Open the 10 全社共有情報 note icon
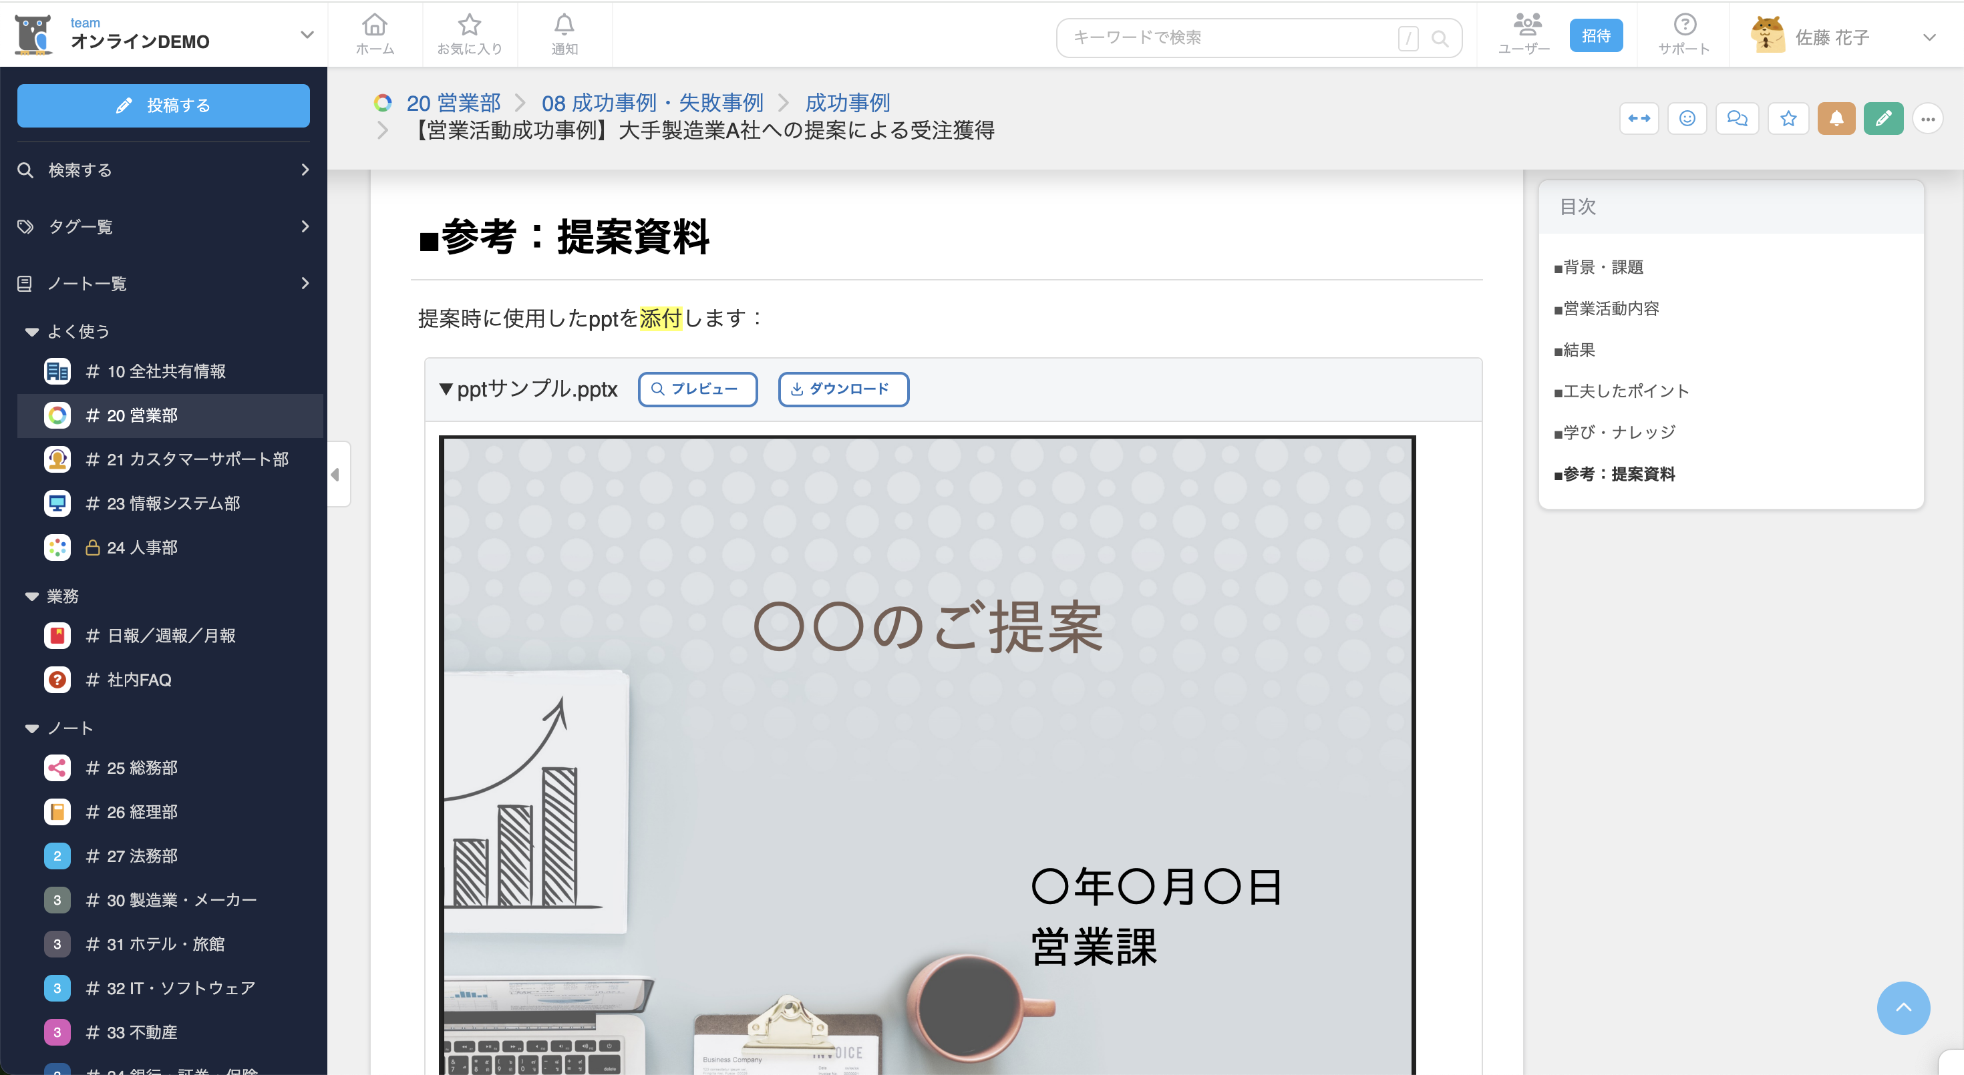 click(57, 371)
